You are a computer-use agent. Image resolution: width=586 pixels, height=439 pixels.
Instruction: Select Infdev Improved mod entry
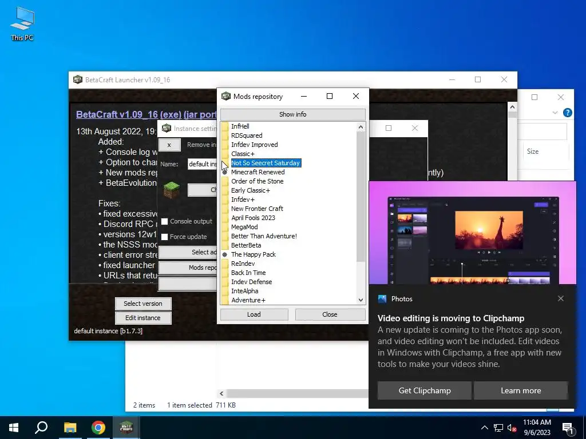click(x=254, y=145)
